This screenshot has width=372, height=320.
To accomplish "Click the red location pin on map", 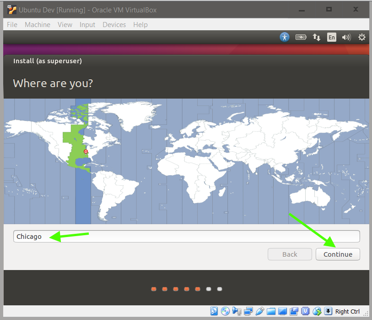I will click(86, 152).
